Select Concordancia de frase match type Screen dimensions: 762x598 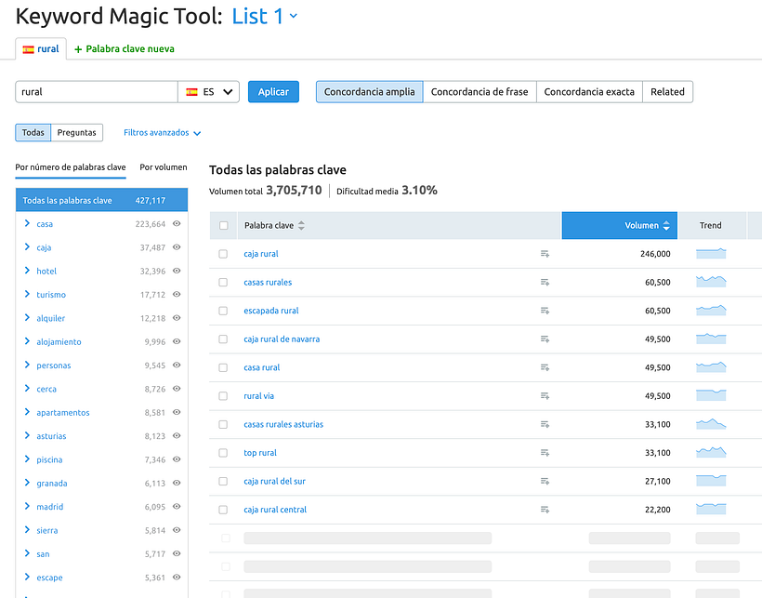[480, 92]
